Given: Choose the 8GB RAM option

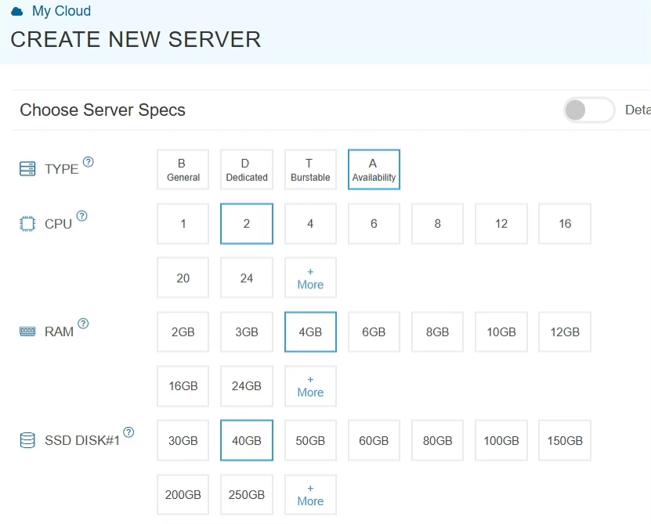Looking at the screenshot, I should [x=437, y=331].
